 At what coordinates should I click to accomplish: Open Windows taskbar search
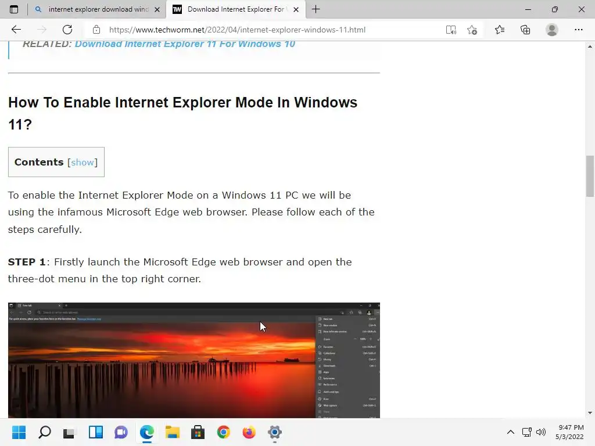coord(44,432)
